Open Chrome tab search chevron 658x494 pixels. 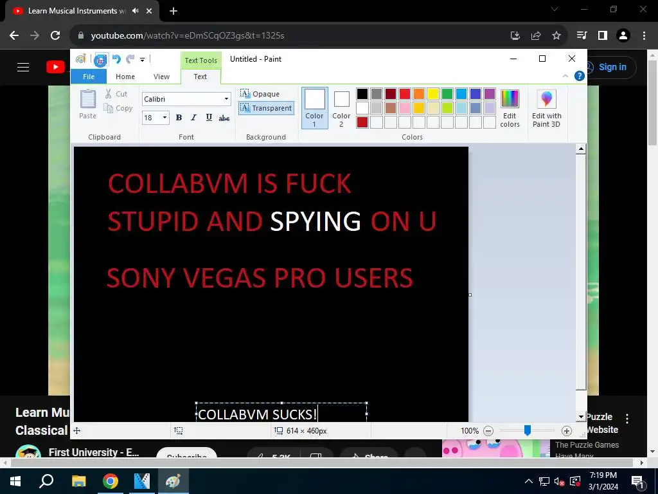[x=555, y=9]
